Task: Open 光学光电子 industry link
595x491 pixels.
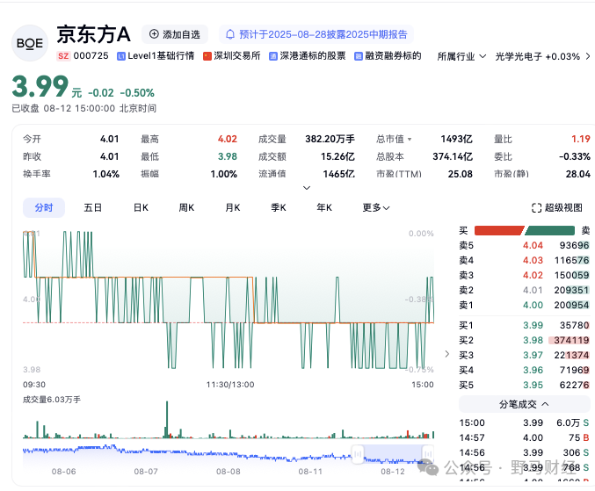Action: [537, 56]
